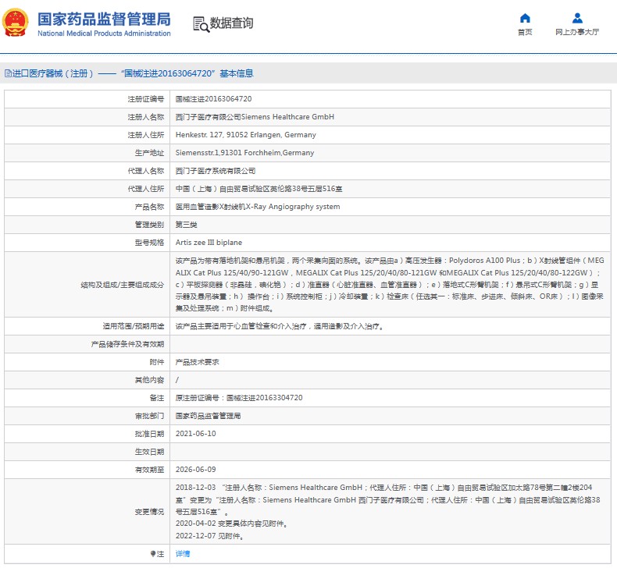Click expiry date 2026-06-09
617x568 pixels.
(x=195, y=470)
